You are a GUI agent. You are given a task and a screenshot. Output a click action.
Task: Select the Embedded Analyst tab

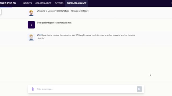pyautogui.click(x=77, y=3)
